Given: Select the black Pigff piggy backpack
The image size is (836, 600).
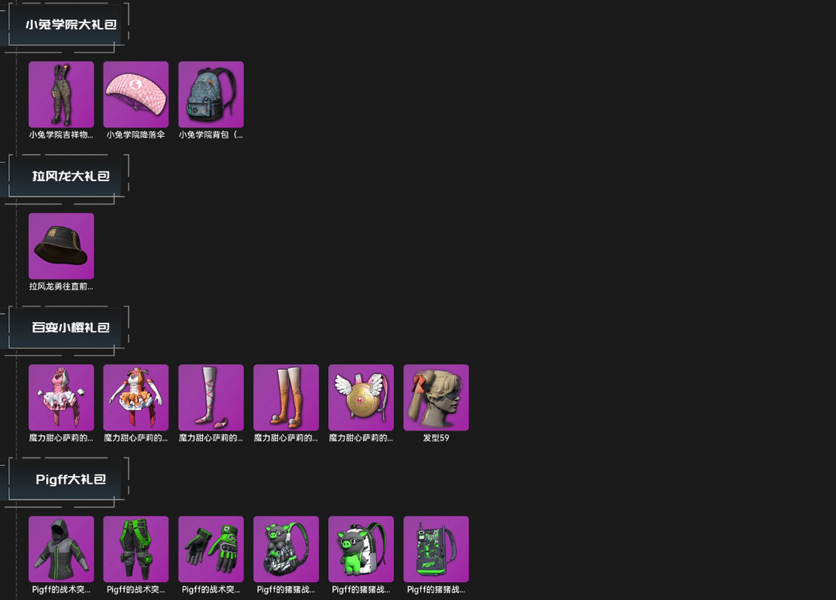Looking at the screenshot, I should [x=286, y=549].
